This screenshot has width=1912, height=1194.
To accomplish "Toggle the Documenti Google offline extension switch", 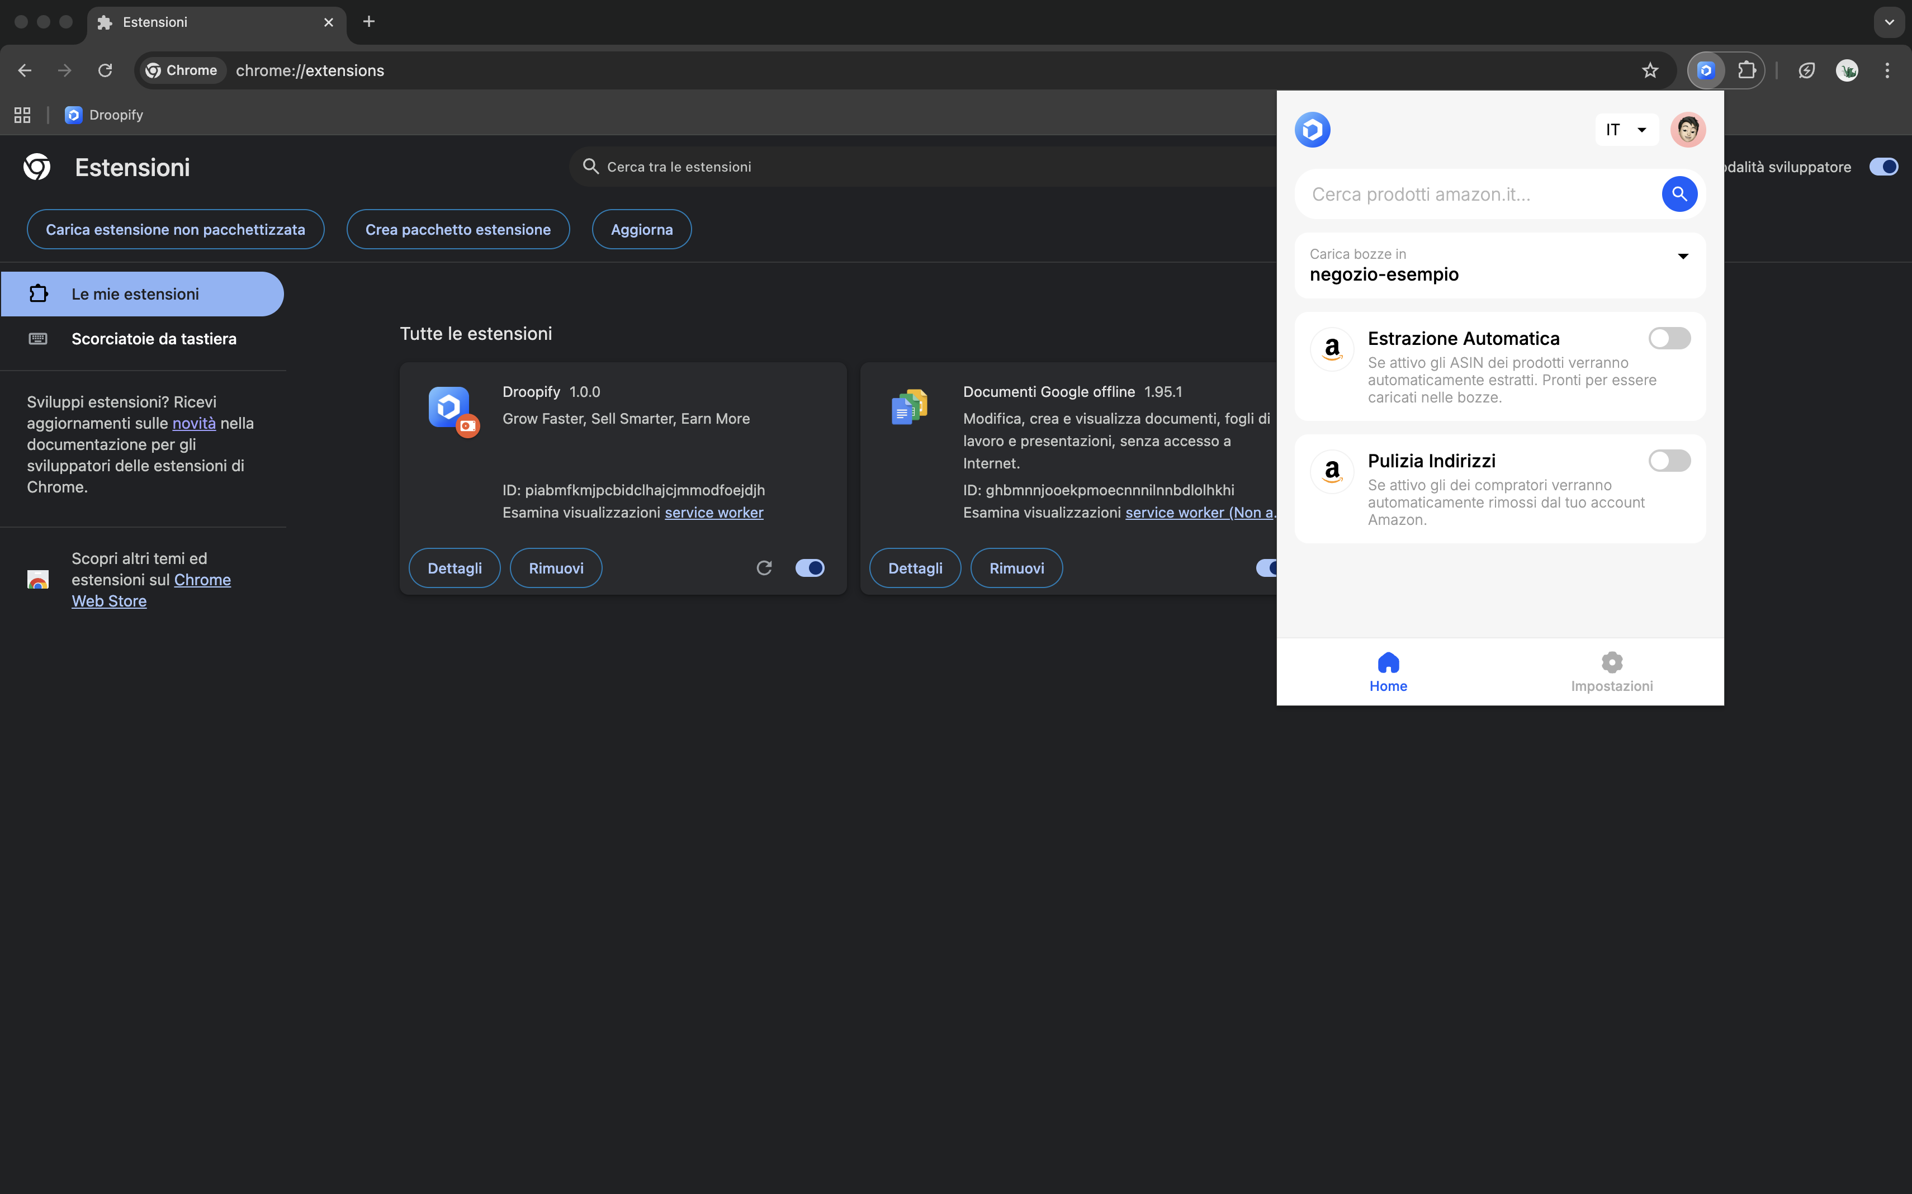I will [1266, 568].
